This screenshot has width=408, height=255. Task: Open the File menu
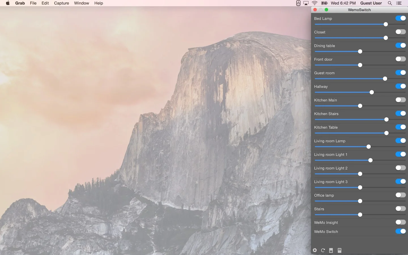(33, 3)
